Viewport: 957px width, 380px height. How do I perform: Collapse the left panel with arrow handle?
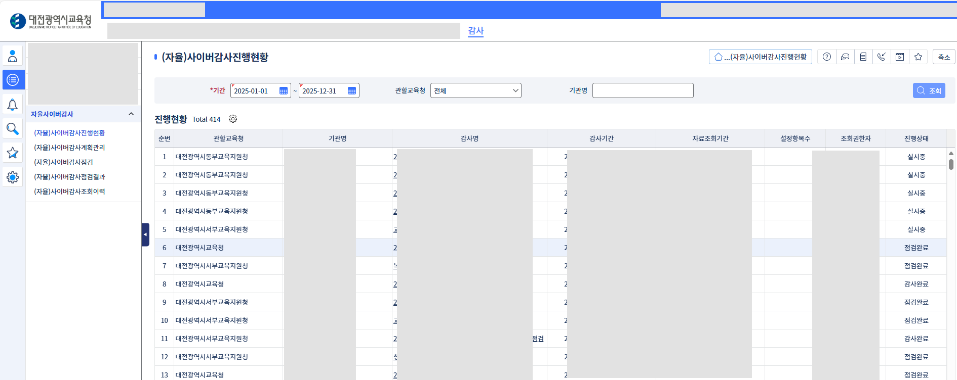(145, 234)
